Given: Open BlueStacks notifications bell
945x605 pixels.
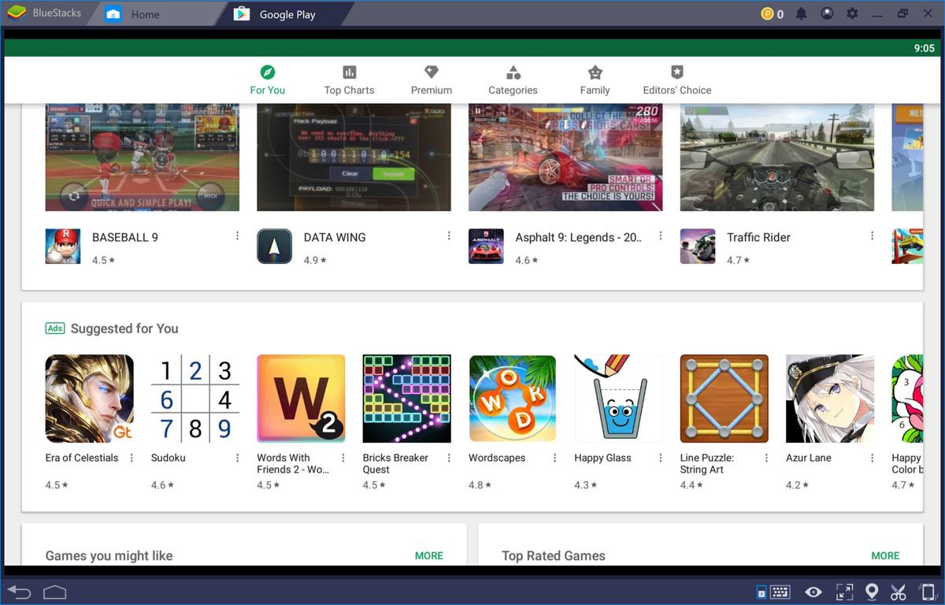Looking at the screenshot, I should [x=801, y=13].
